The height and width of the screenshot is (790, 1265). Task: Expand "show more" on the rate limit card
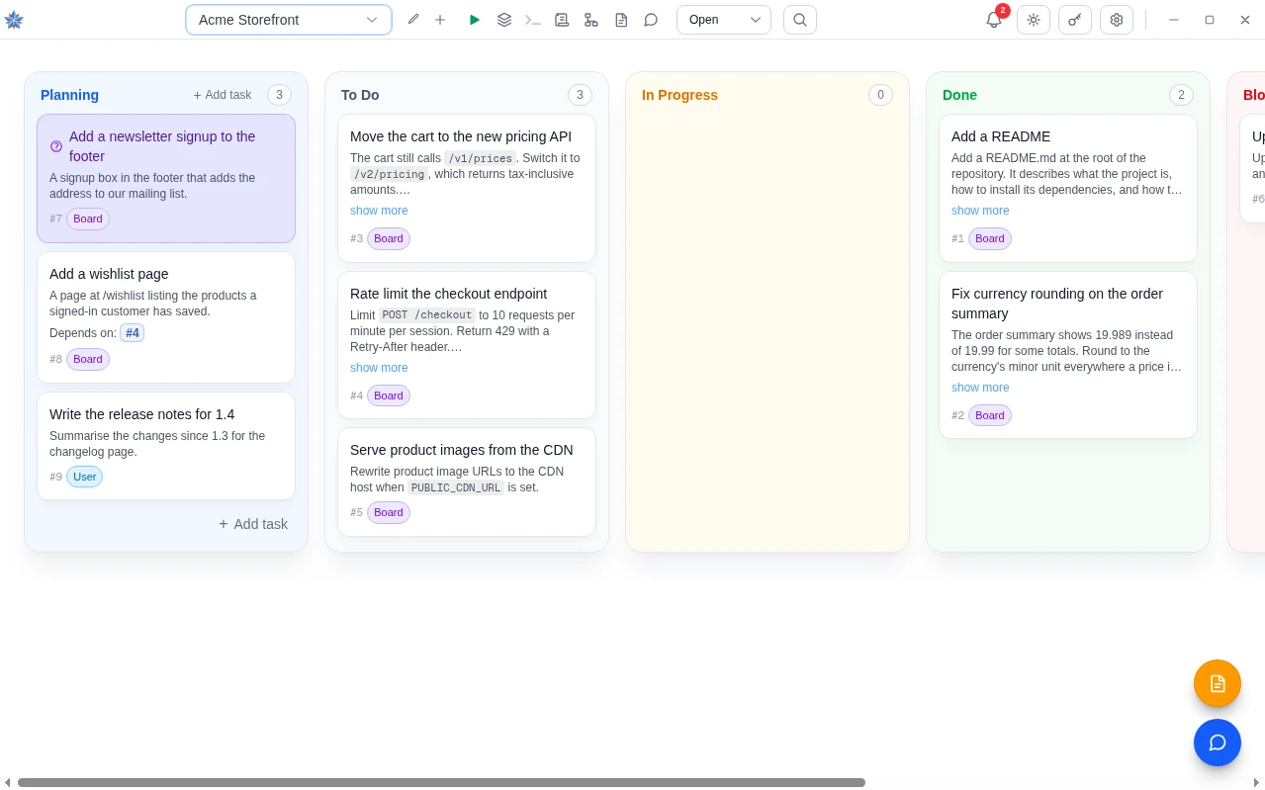pyautogui.click(x=379, y=368)
